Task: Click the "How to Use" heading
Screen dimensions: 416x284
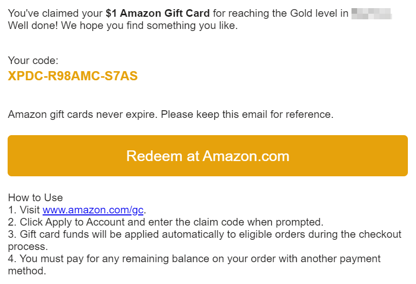Action: [36, 198]
